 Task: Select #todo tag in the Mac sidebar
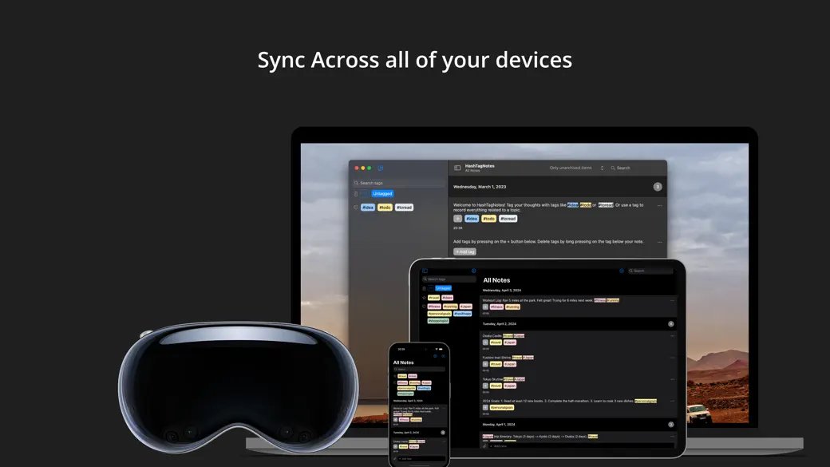385,208
